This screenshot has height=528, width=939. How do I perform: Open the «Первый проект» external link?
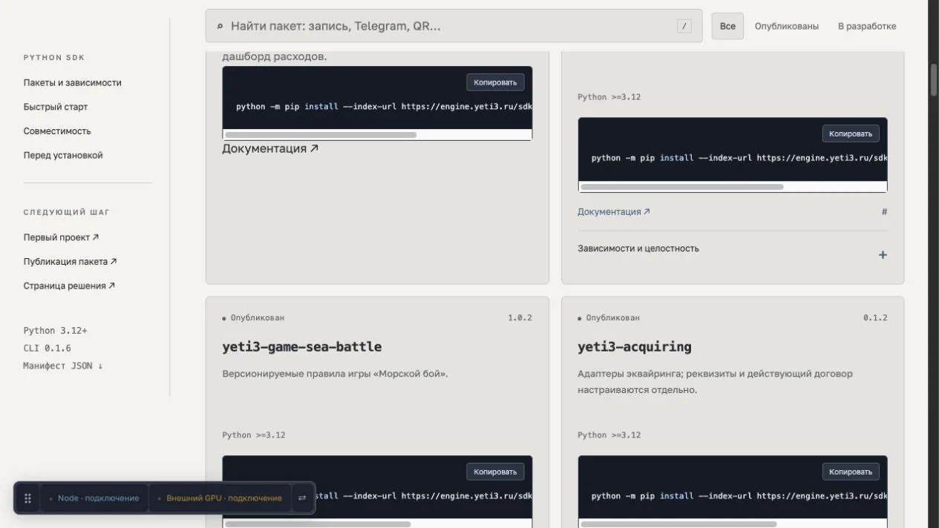point(61,237)
